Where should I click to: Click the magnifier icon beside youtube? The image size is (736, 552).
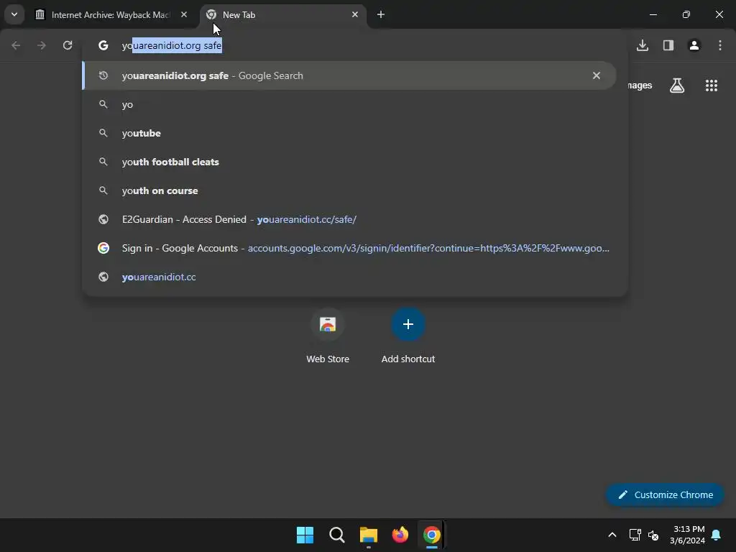tap(103, 133)
